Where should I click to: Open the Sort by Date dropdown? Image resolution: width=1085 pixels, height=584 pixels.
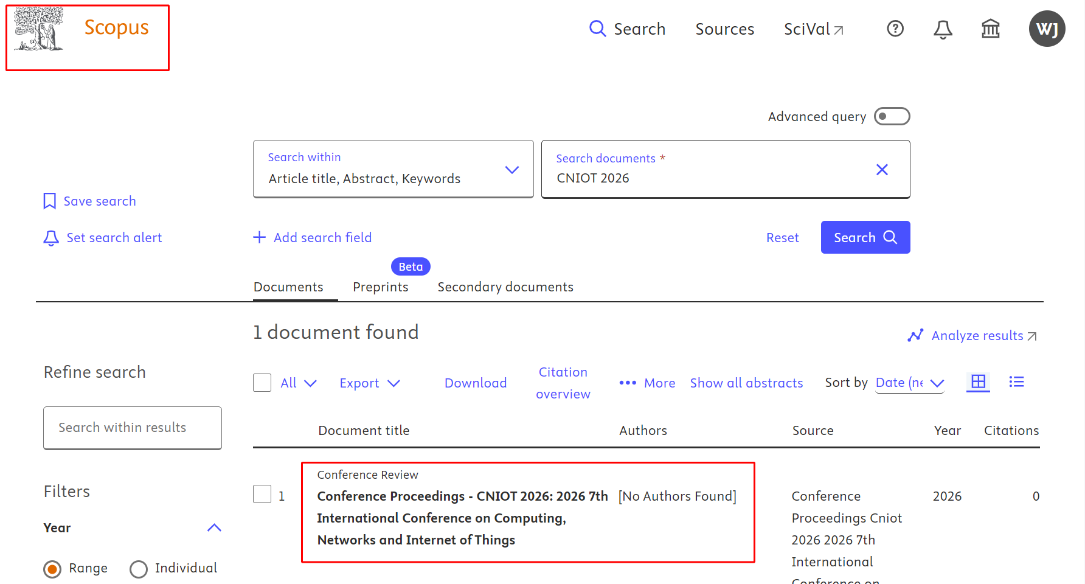(x=910, y=383)
